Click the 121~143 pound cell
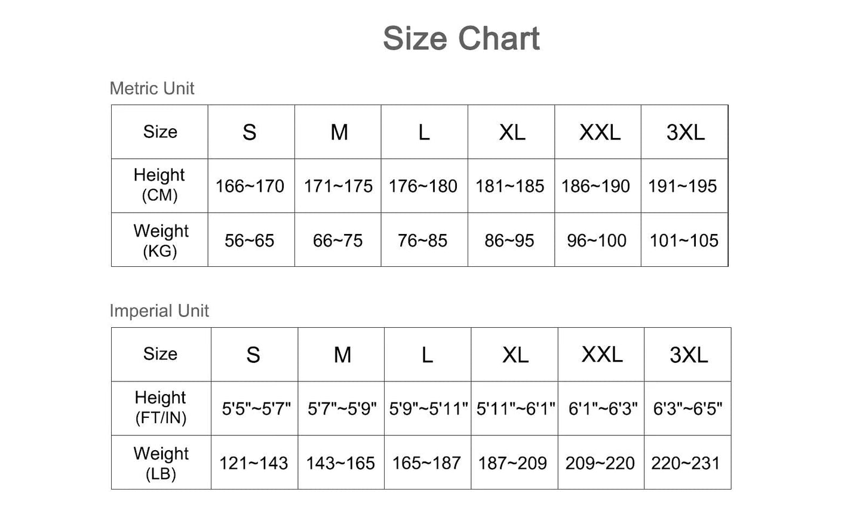863x517 pixels. pyautogui.click(x=254, y=463)
